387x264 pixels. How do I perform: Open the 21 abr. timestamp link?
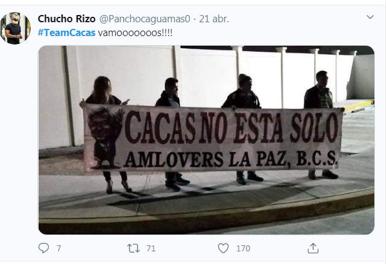pyautogui.click(x=214, y=19)
